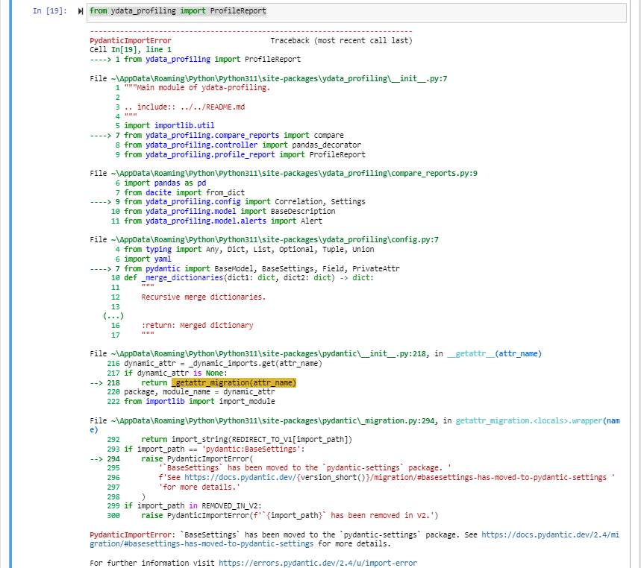Click the line importing Alert from model.alerts
The image size is (641, 568).
(223, 221)
